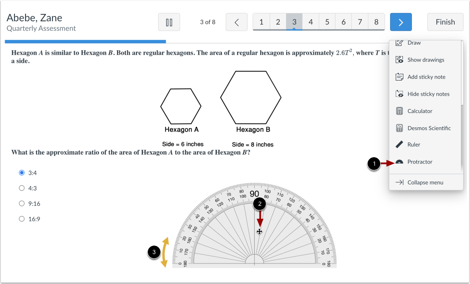Click the pause assessment icon
Screen dimensions: 470x284
click(x=169, y=22)
